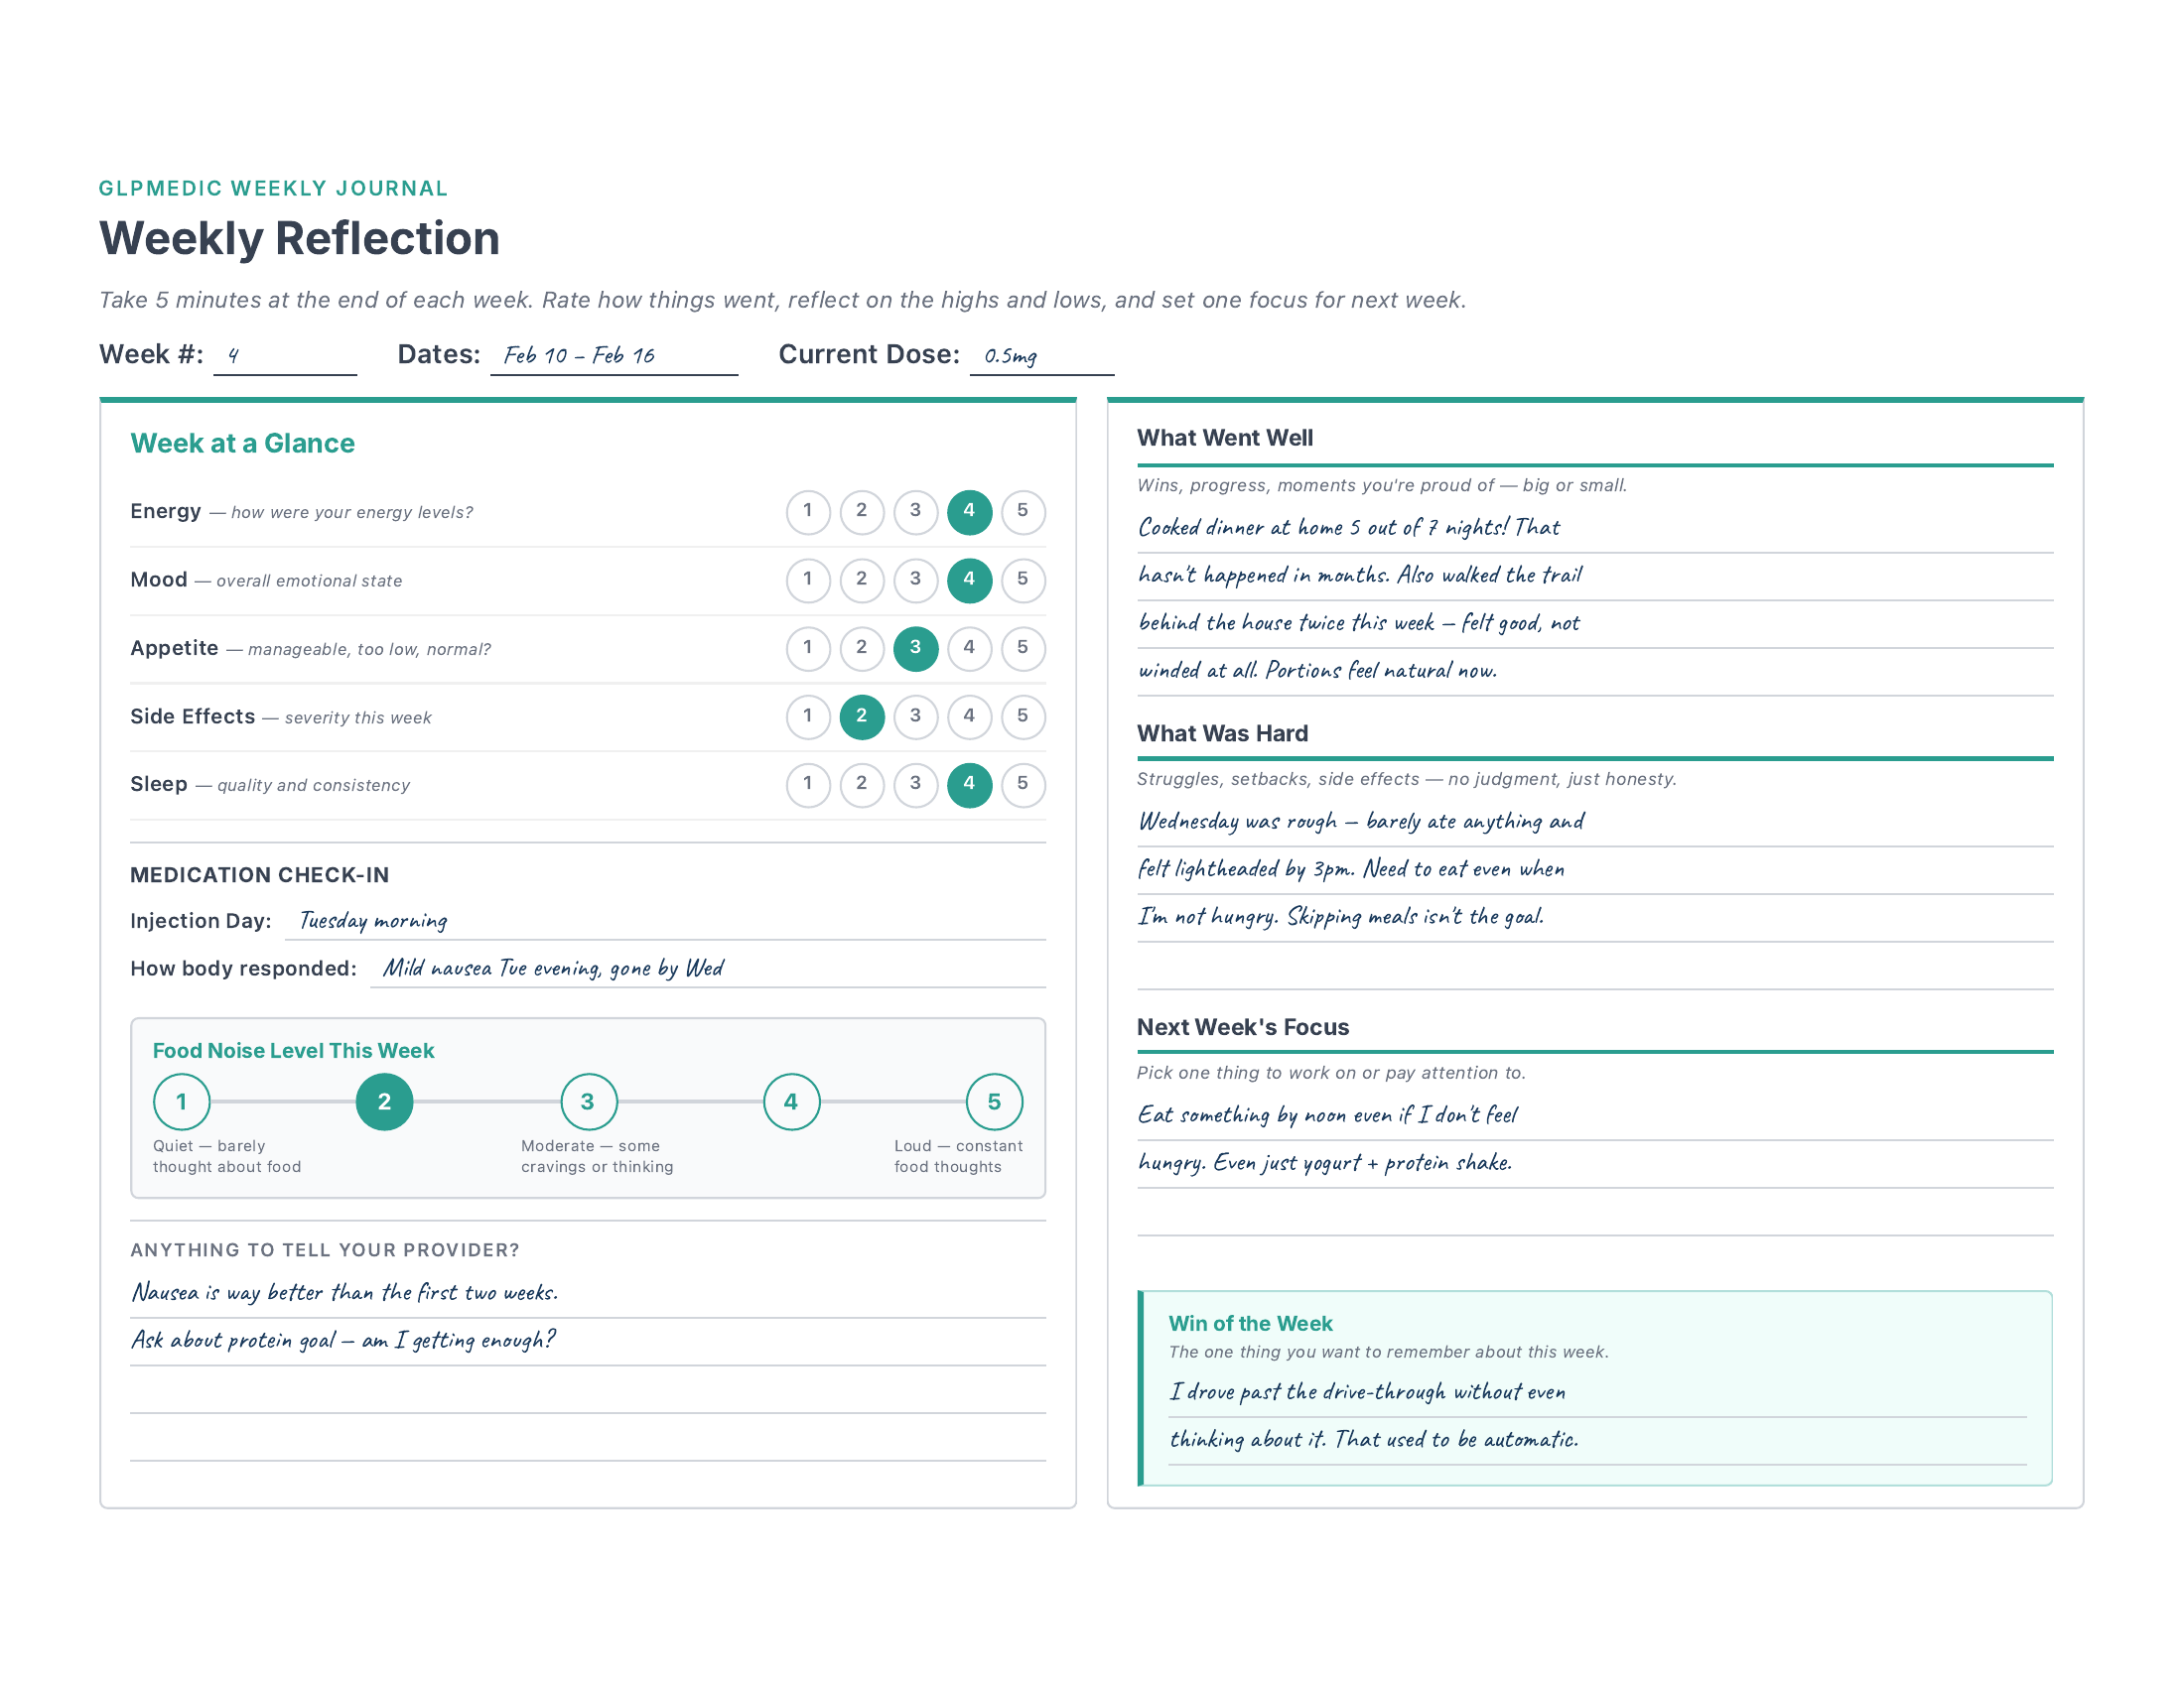
Task: Edit first Next Week's Focus line
Action: 1594,1116
